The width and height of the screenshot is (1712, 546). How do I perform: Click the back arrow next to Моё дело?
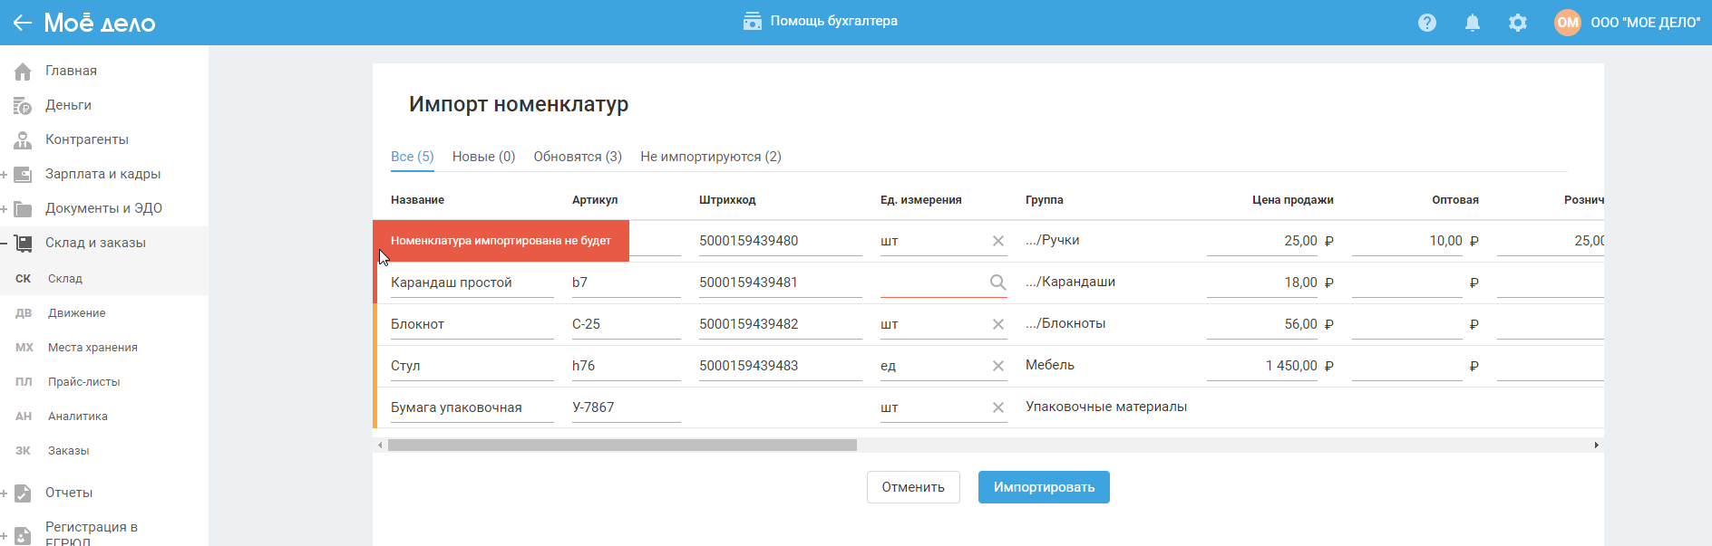click(22, 23)
